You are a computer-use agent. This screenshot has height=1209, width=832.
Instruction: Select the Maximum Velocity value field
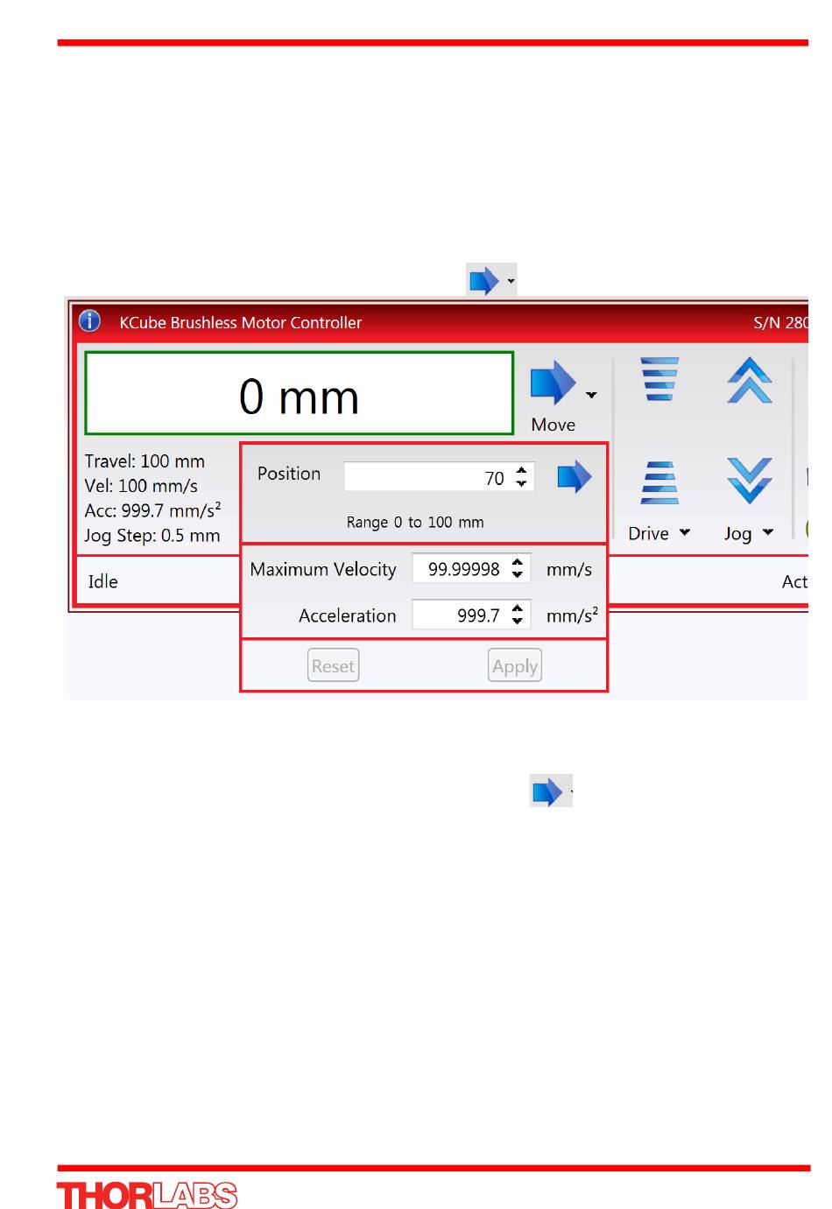coord(461,569)
